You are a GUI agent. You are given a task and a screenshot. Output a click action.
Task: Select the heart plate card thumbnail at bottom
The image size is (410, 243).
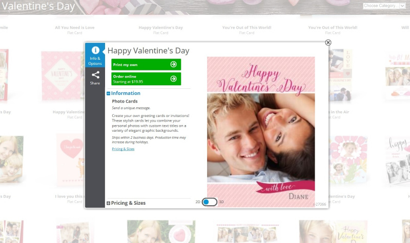[161, 232]
